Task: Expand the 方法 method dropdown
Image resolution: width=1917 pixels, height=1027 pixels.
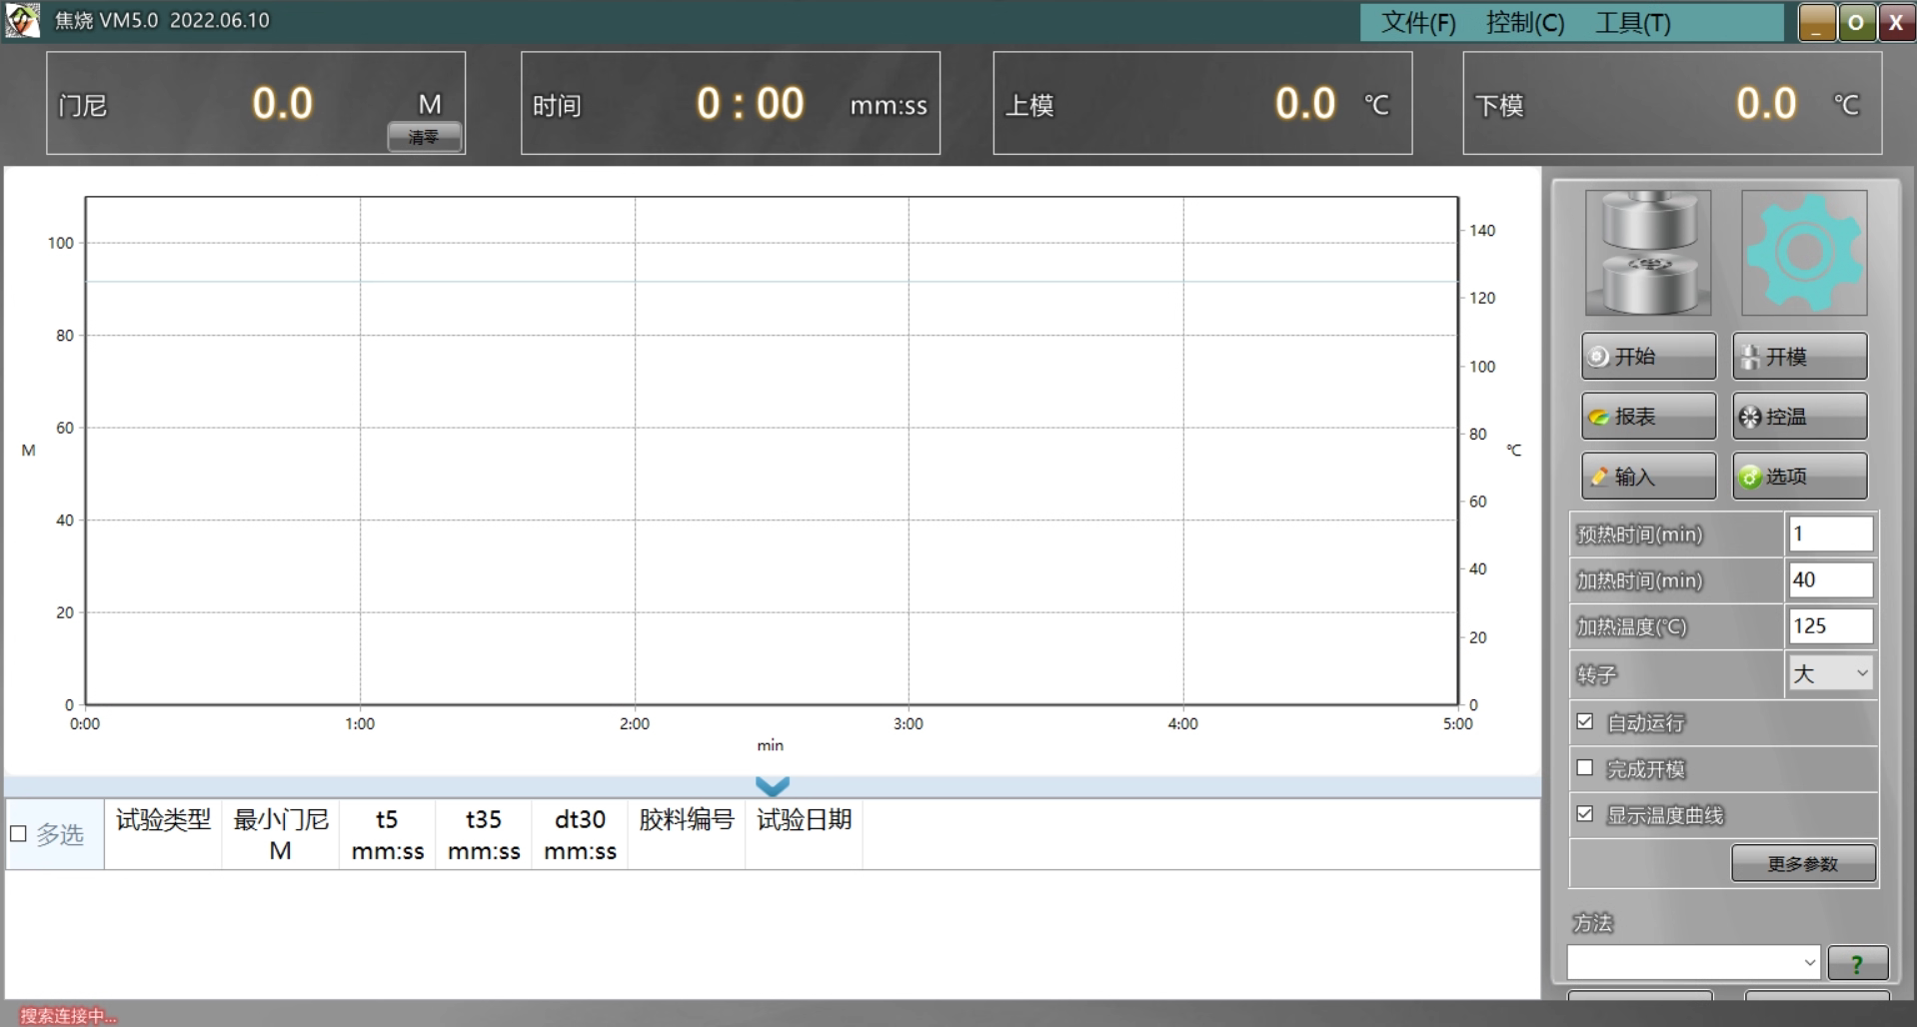Action: (x=1693, y=963)
